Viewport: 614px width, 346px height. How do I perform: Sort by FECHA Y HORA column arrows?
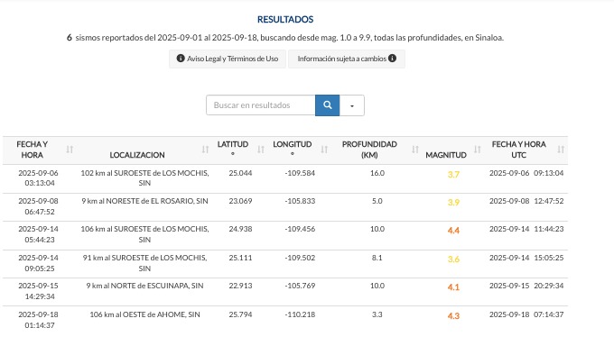[x=70, y=150]
